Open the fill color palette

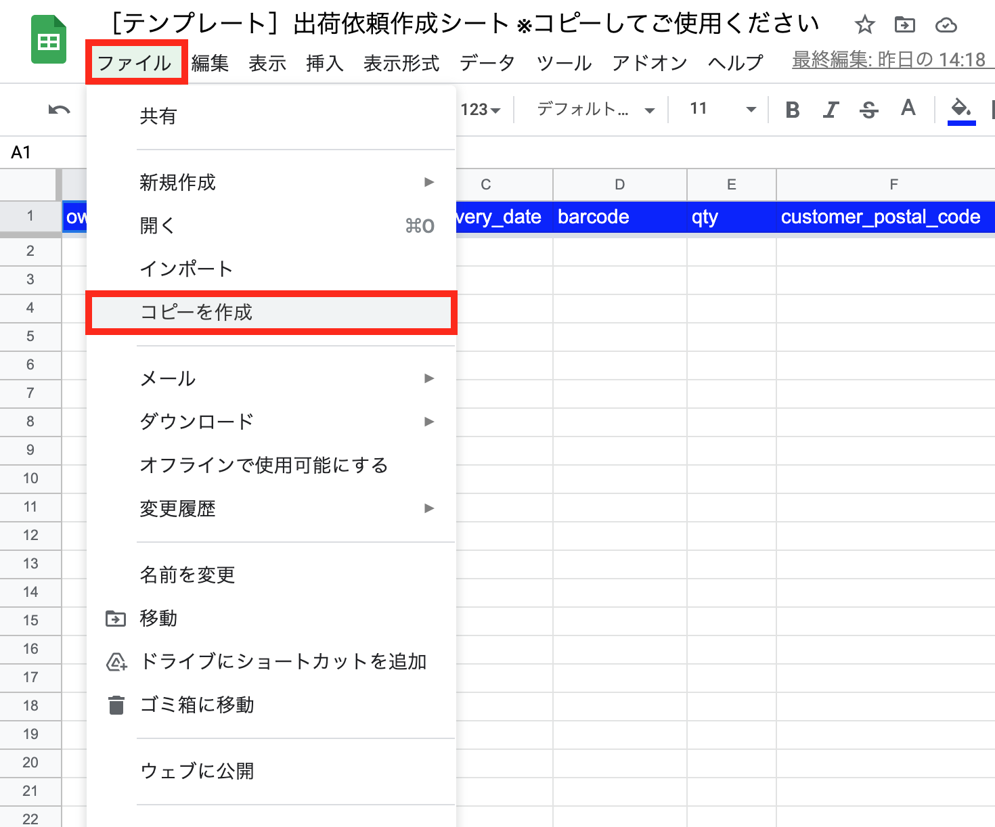click(x=961, y=109)
